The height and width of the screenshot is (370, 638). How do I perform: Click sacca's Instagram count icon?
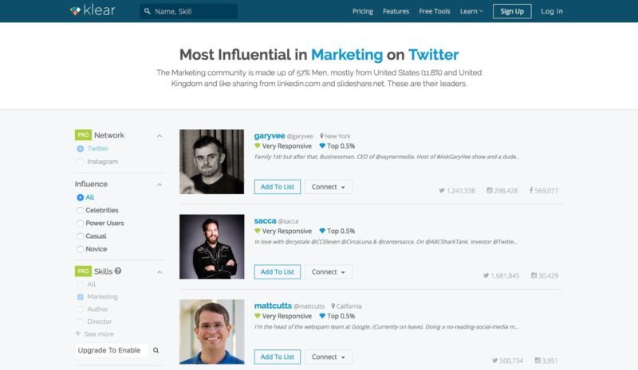(534, 275)
